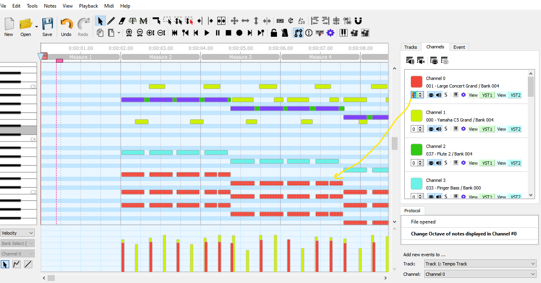Viewport: 541px width, 283px height.
Task: Click Channel 2 green color swatch
Action: [x=417, y=149]
